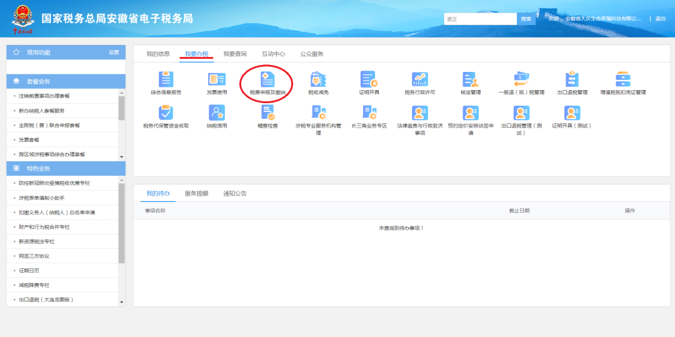The width and height of the screenshot is (675, 337).
Task: Open 核定管理 icon
Action: click(x=471, y=79)
